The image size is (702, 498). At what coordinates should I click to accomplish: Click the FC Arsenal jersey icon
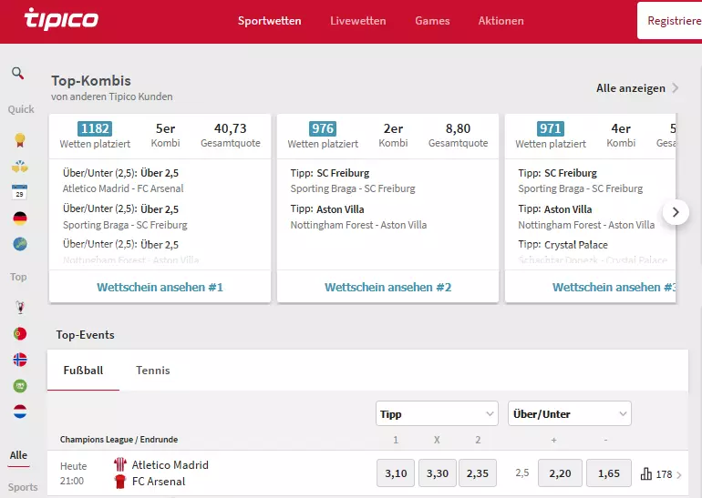tap(120, 482)
